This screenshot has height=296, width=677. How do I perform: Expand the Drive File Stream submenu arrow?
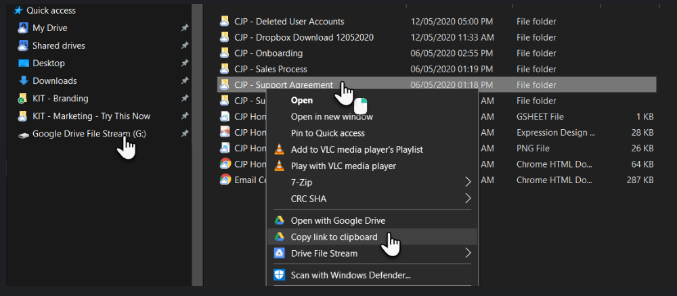pyautogui.click(x=468, y=253)
